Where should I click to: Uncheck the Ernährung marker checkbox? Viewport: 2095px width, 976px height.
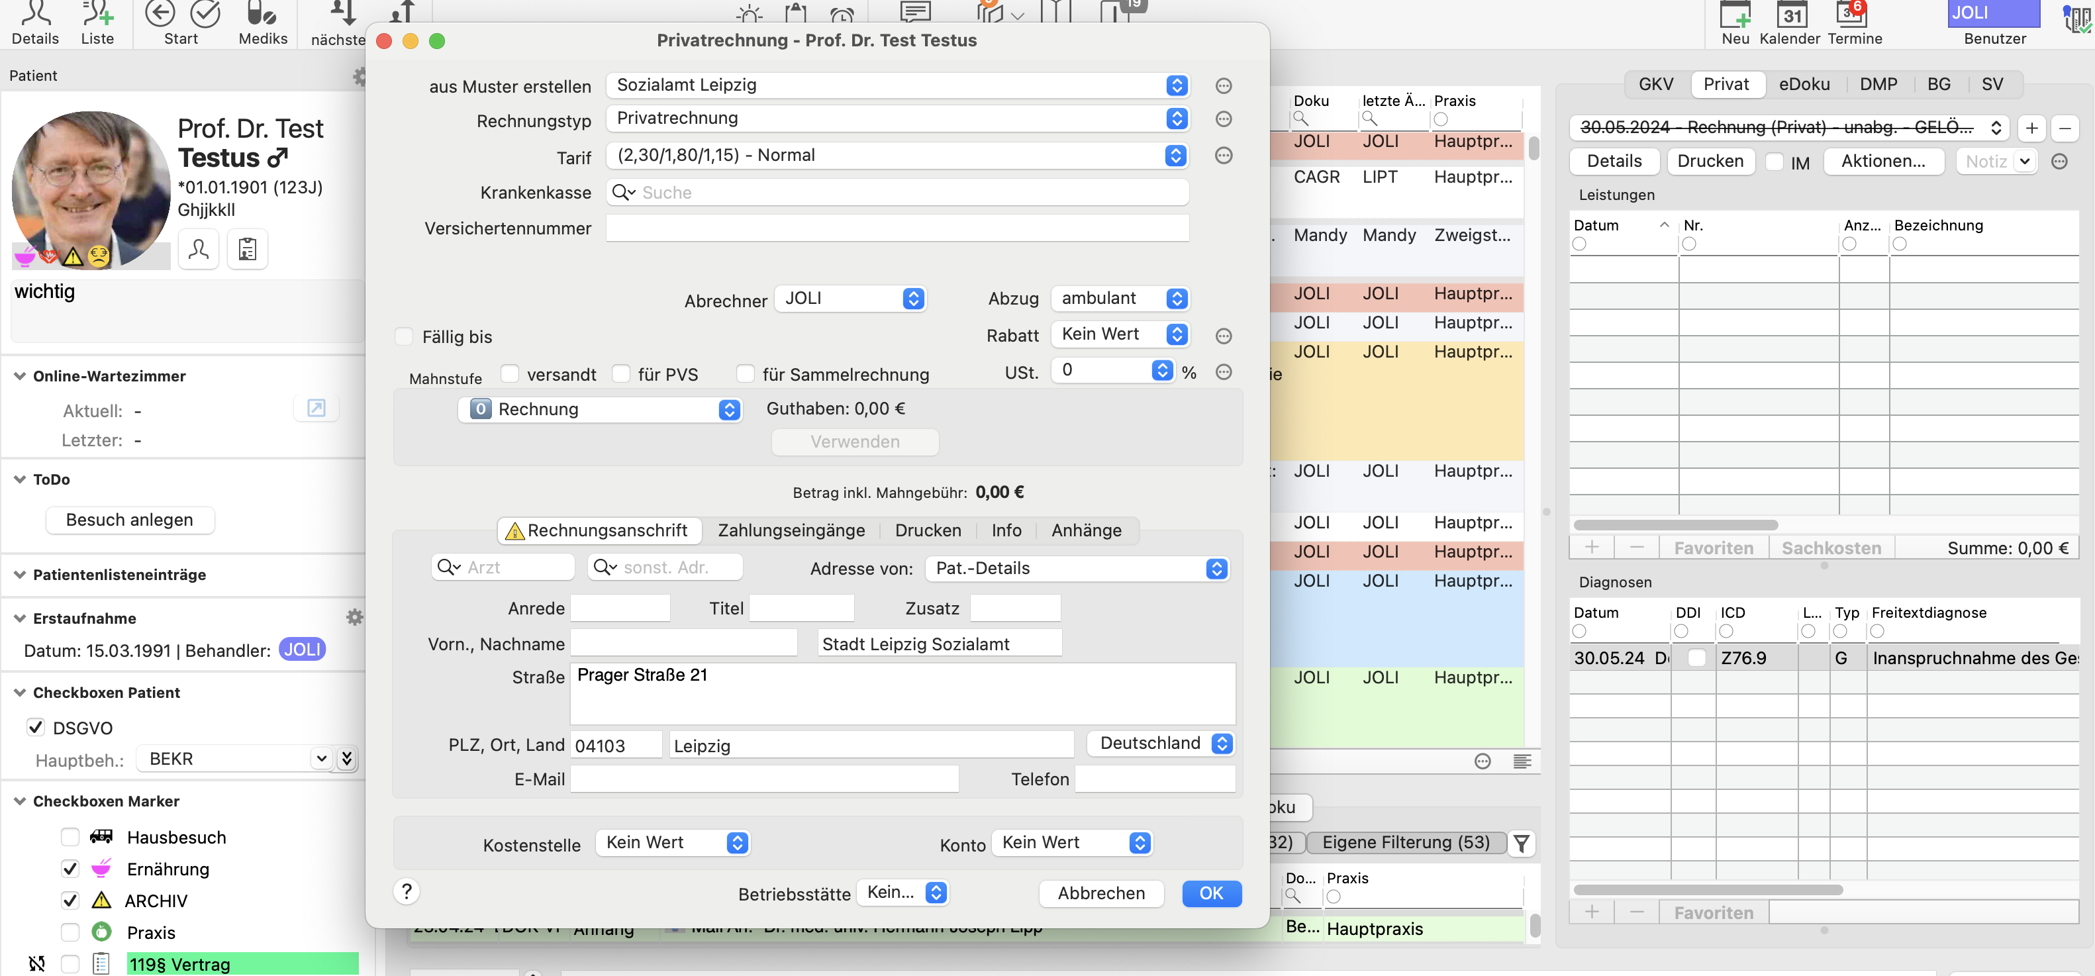click(70, 869)
